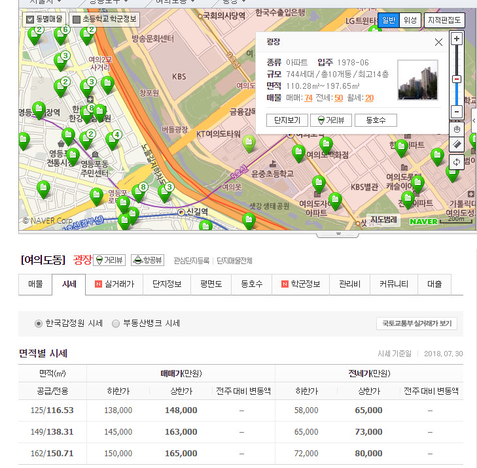Image resolution: width=477 pixels, height=468 pixels.
Task: Click the red zoom slider handle
Action: tap(457, 79)
